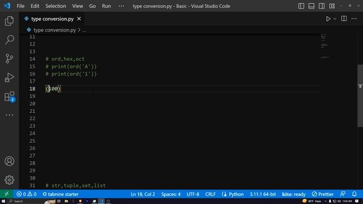Open remote window button in status bar

[6, 194]
